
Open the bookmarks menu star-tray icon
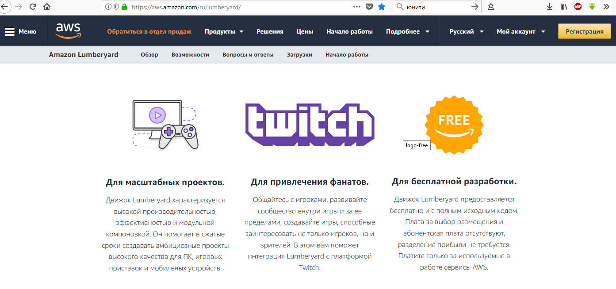coord(491,7)
